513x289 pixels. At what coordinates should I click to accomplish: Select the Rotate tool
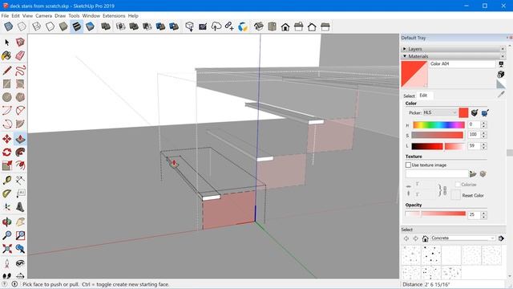point(7,153)
